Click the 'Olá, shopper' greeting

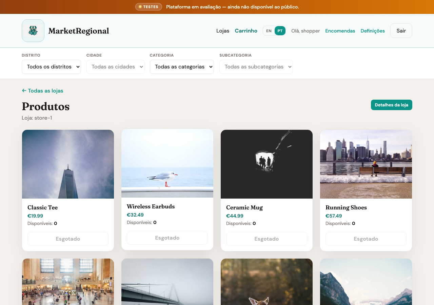[x=305, y=31]
